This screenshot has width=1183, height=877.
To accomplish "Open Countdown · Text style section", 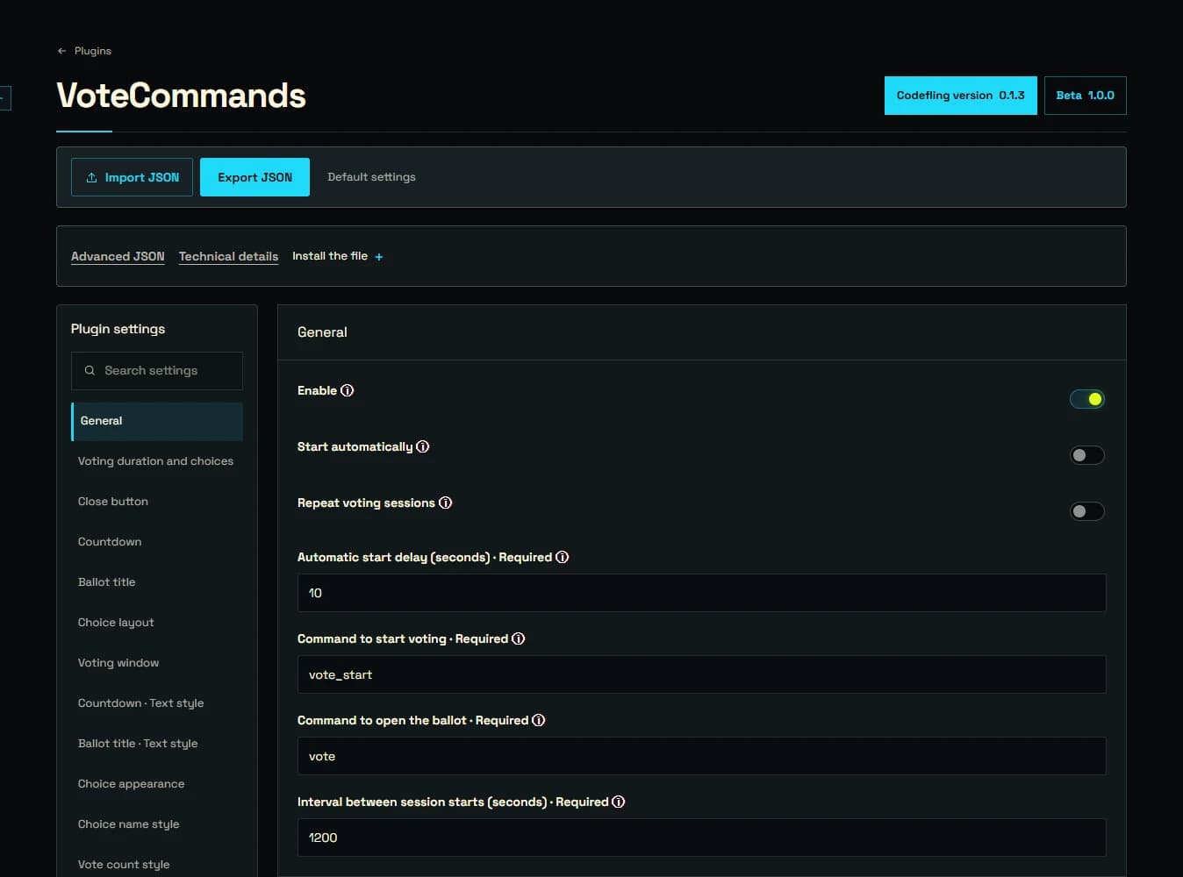I will (x=157, y=703).
